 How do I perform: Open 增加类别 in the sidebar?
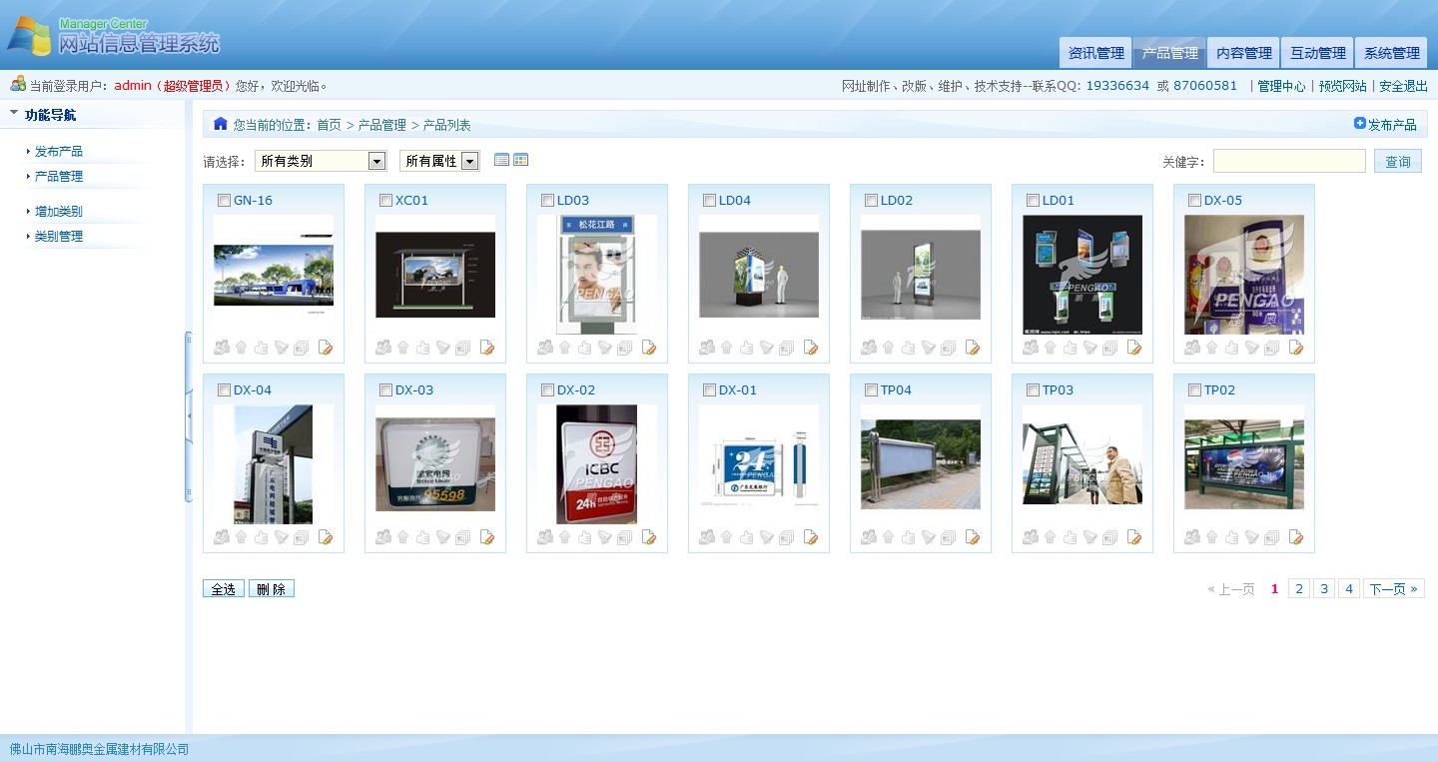tap(59, 212)
